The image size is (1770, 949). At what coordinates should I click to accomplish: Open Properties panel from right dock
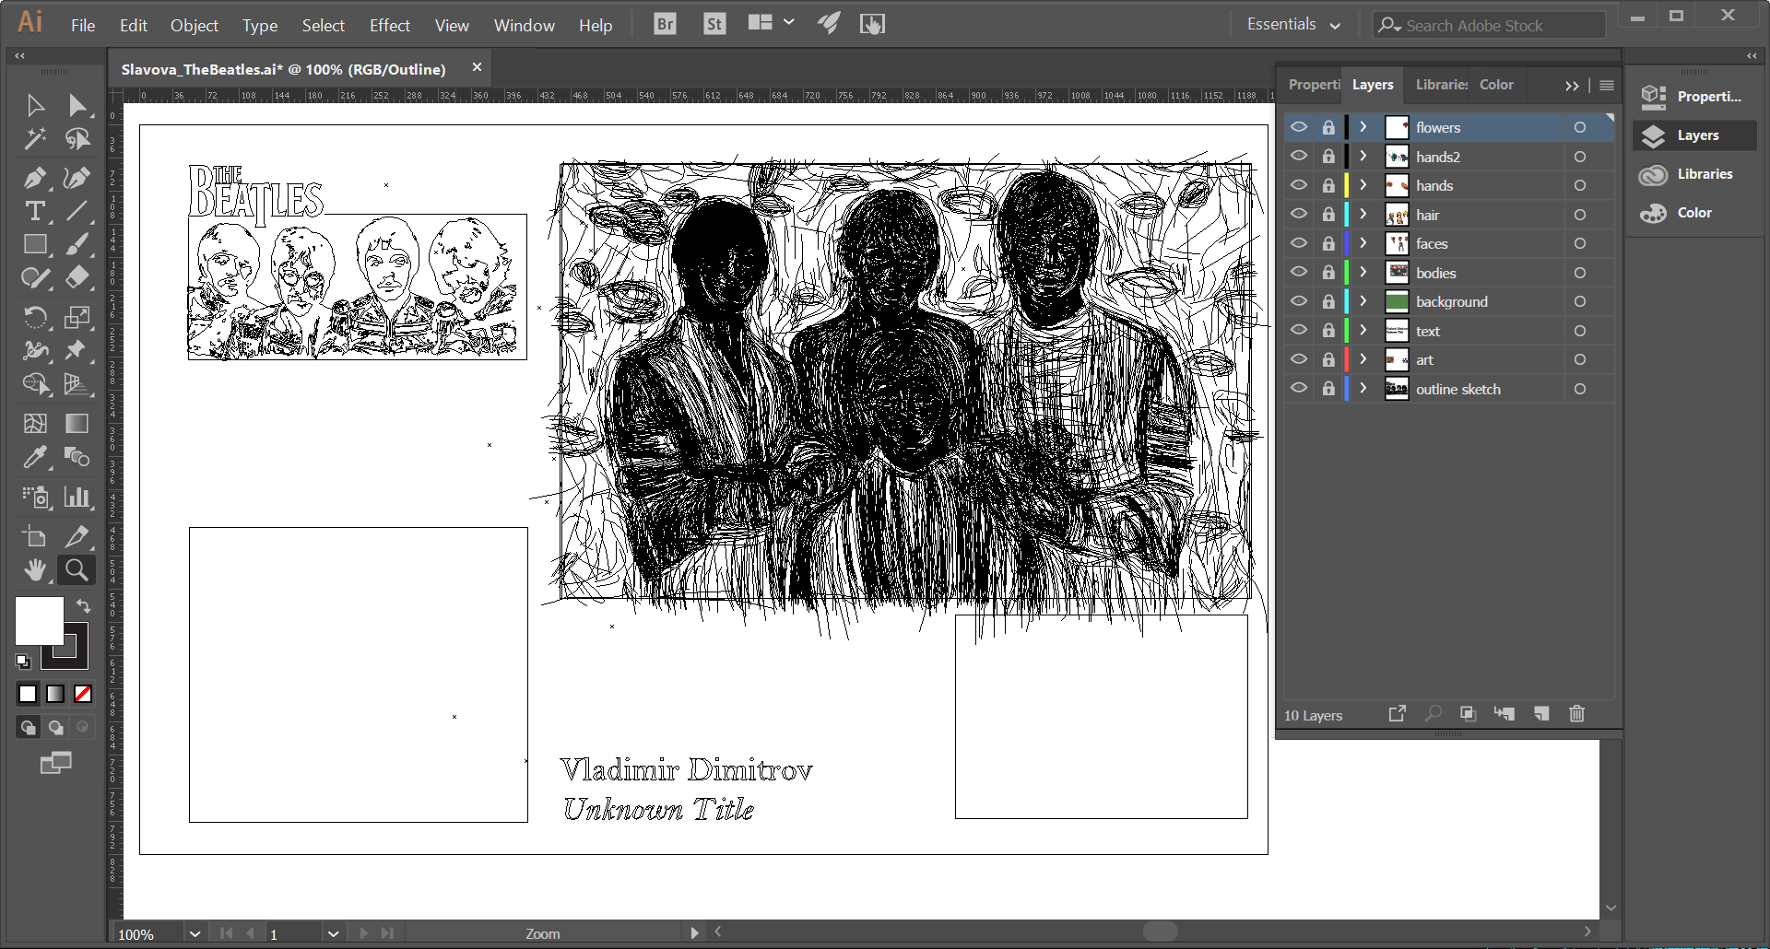[1693, 97]
